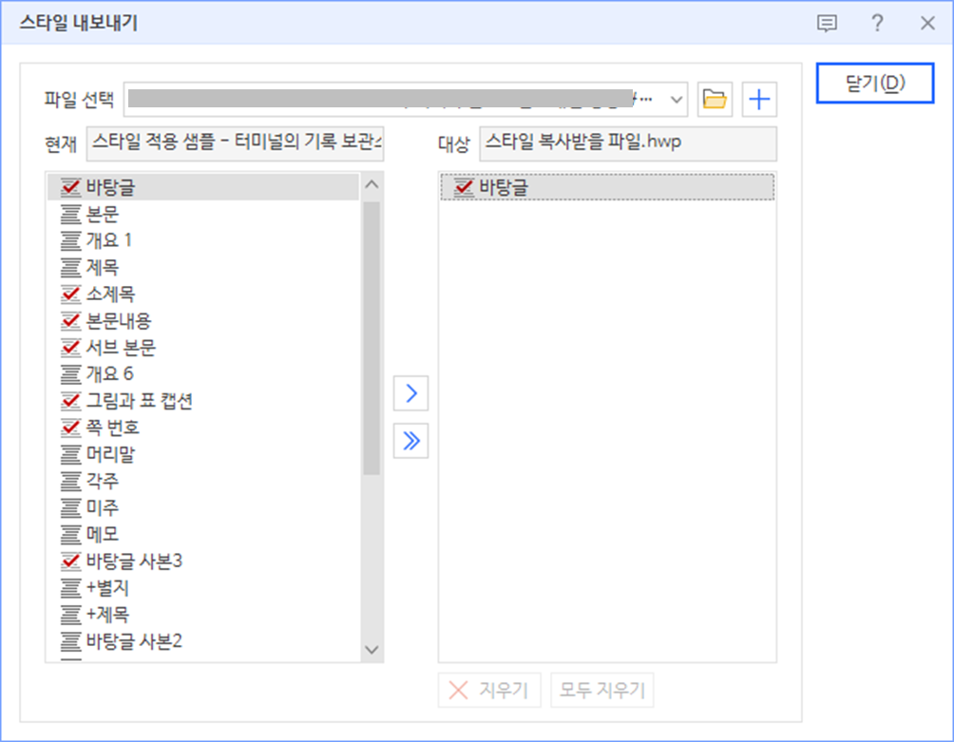The width and height of the screenshot is (954, 742).
Task: Uncheck the 소제목 style checkbox
Action: click(x=71, y=294)
